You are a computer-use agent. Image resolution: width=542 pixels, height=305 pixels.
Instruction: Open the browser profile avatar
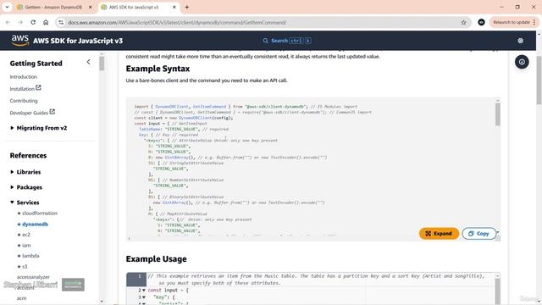click(481, 22)
